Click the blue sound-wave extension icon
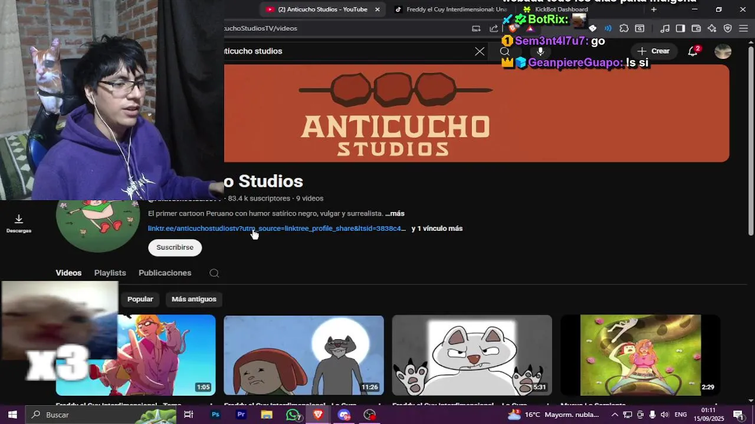Image resolution: width=755 pixels, height=424 pixels. tap(608, 28)
